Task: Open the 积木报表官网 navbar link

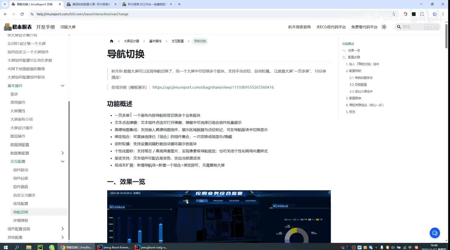Action: (x=300, y=27)
